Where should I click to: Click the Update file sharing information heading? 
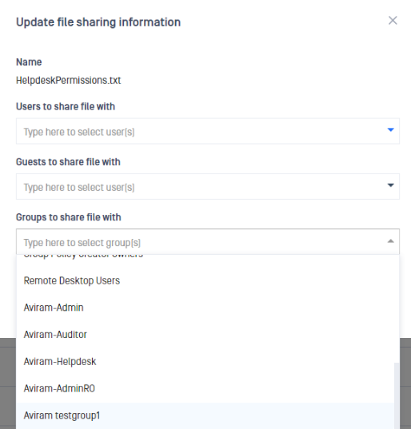98,22
